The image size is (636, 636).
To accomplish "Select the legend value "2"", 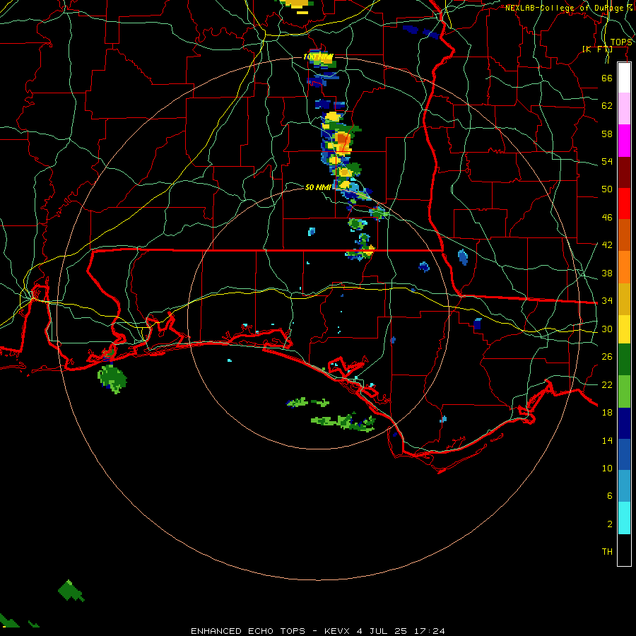I will (x=609, y=524).
